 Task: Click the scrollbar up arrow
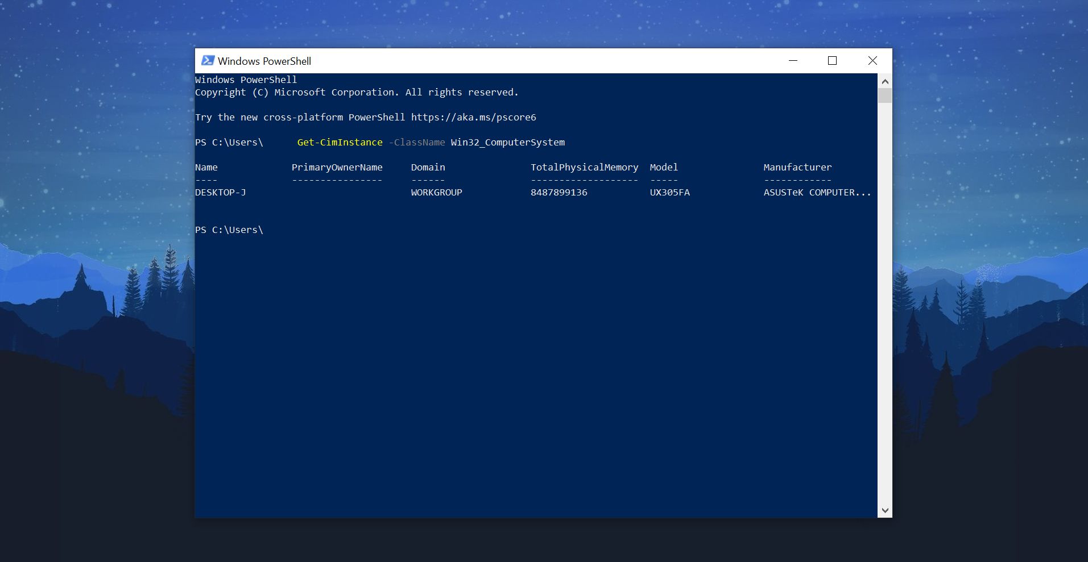(884, 81)
